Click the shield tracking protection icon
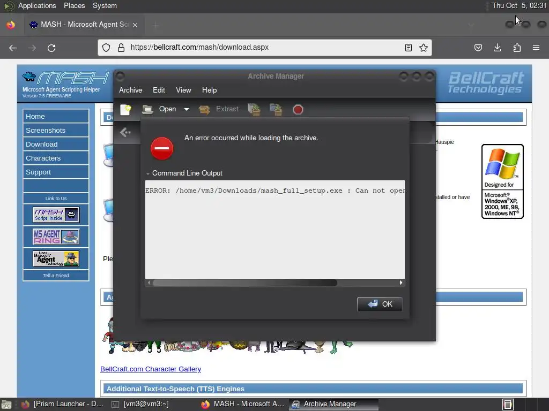This screenshot has width=549, height=411. pyautogui.click(x=106, y=48)
